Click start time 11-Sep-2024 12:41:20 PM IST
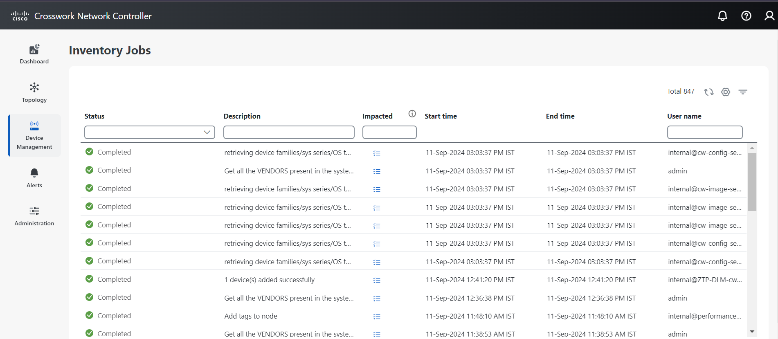This screenshot has width=778, height=339. coord(470,280)
